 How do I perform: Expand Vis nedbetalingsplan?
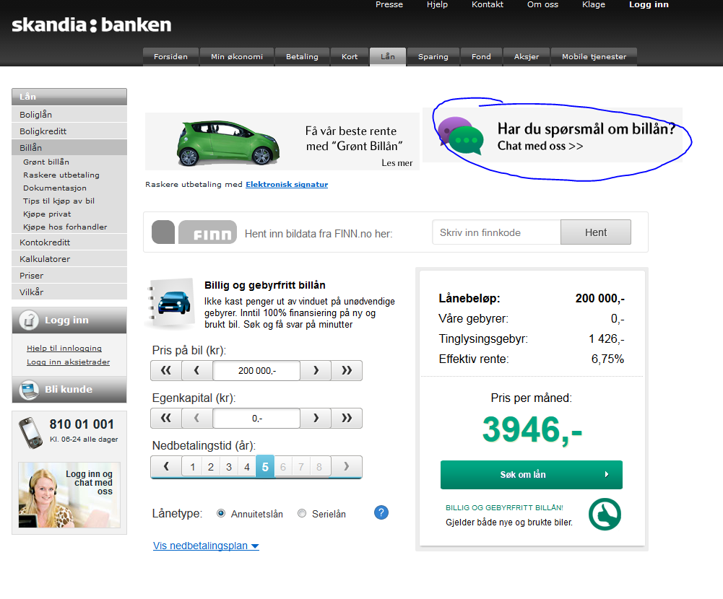[206, 546]
